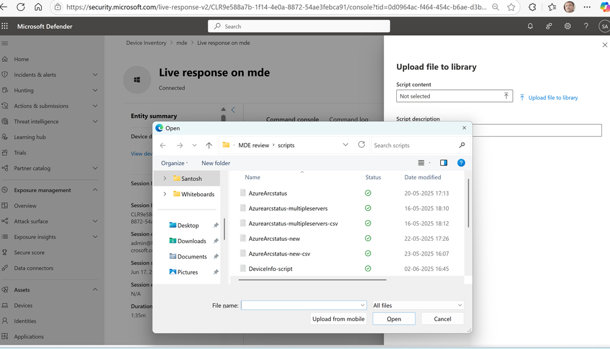Image resolution: width=610 pixels, height=349 pixels.
Task: Select Azurearcstatus-multipleservers-csv file
Action: click(293, 224)
